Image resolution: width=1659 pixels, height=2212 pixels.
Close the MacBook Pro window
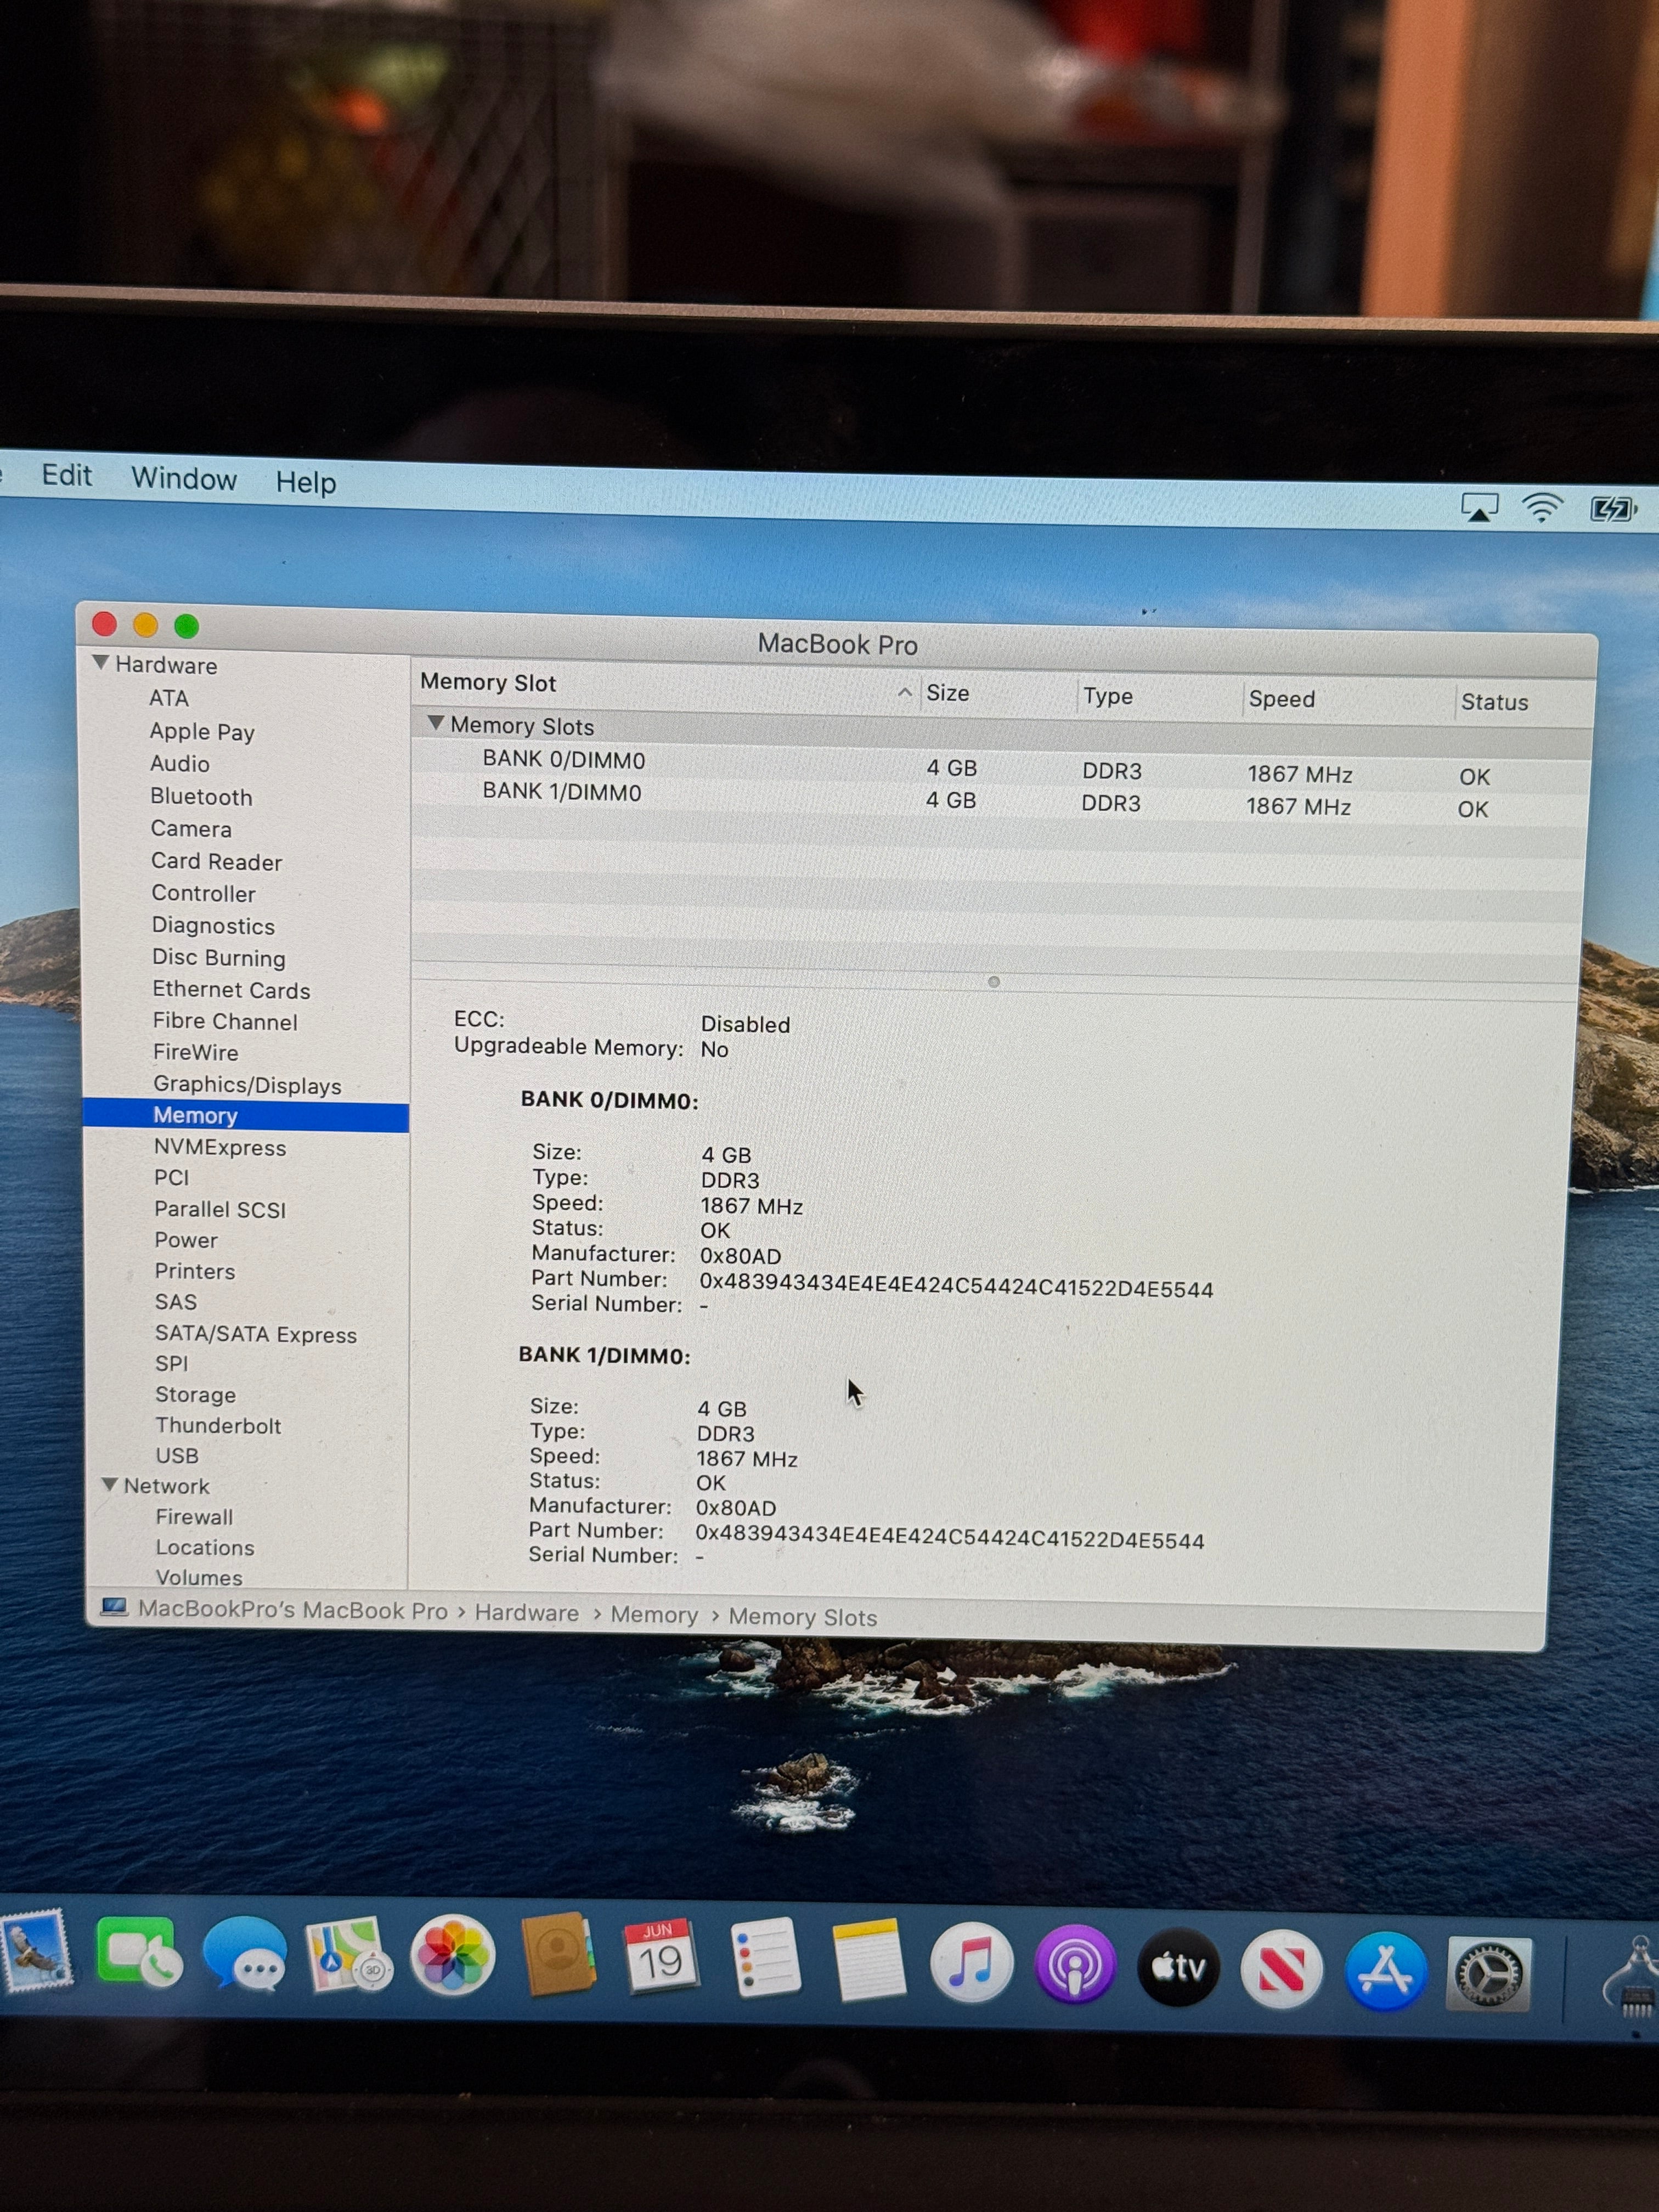tap(104, 625)
